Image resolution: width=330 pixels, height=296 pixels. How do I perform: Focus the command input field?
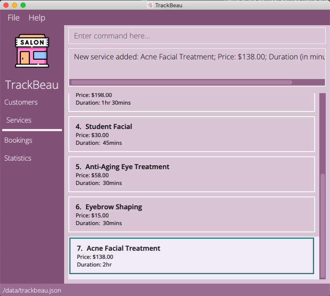[197, 36]
